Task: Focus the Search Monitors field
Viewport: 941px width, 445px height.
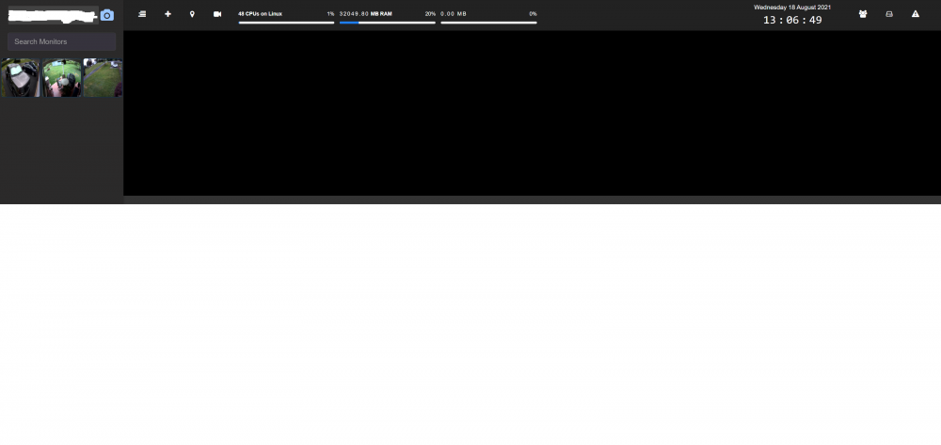Action: (x=62, y=41)
